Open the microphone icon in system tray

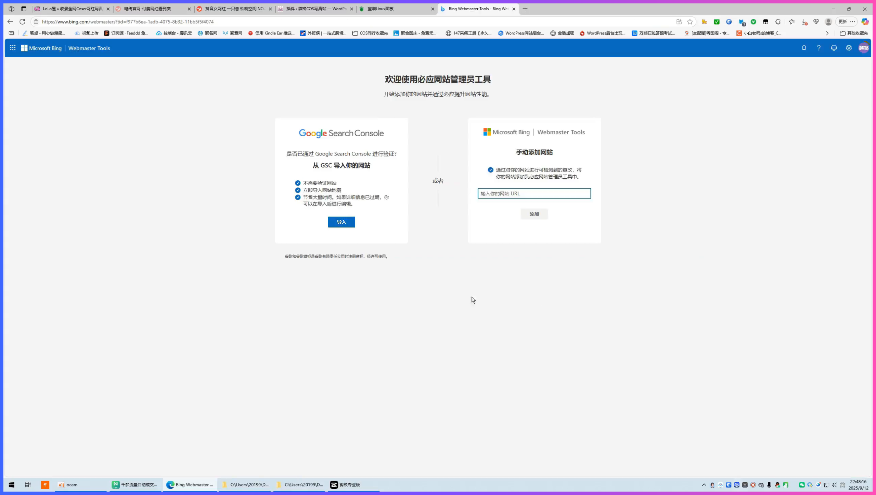(x=769, y=485)
